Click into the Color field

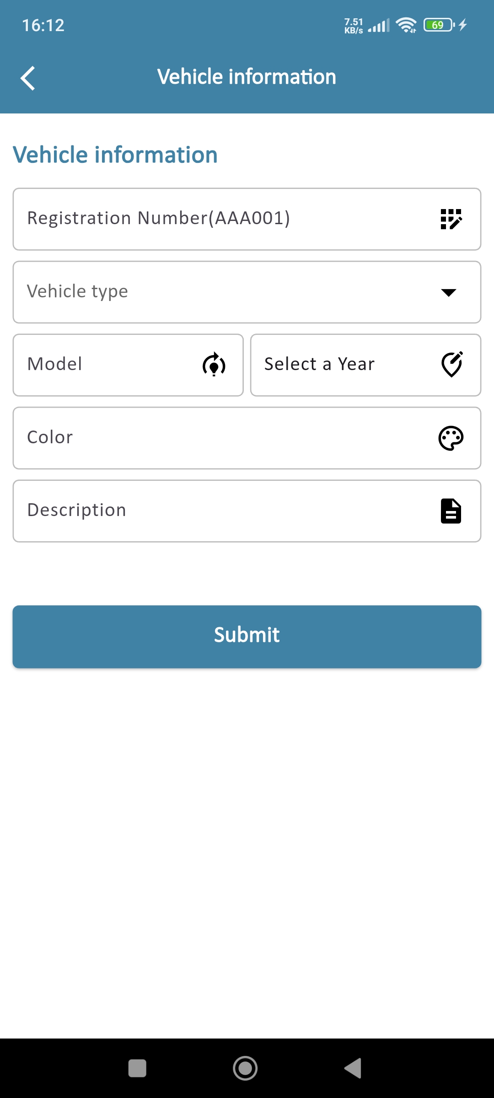coord(220,438)
